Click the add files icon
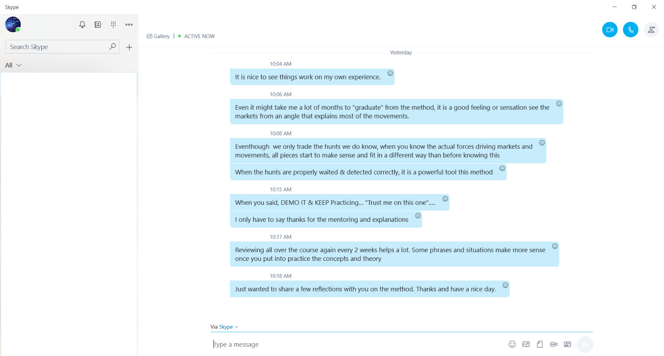The image size is (664, 356). (x=540, y=344)
